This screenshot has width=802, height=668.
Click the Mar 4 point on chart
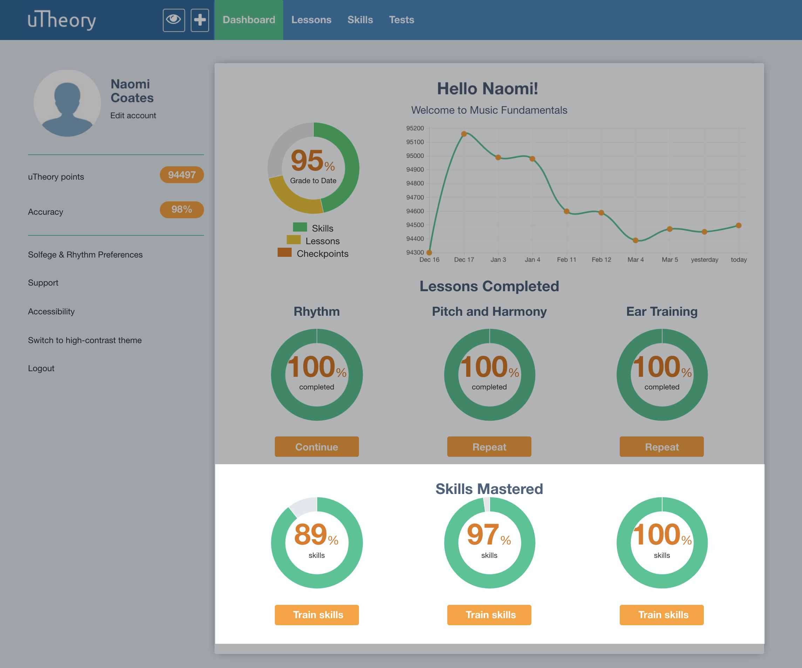point(636,240)
